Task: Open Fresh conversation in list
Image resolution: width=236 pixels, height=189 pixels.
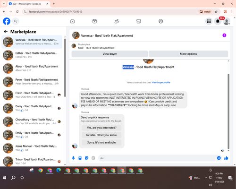Action: pos(32,95)
